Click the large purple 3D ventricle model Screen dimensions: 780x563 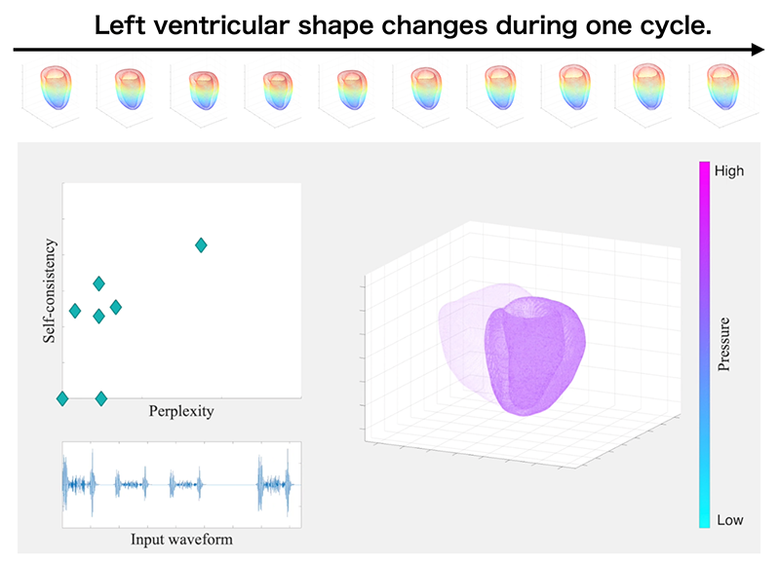(x=534, y=356)
